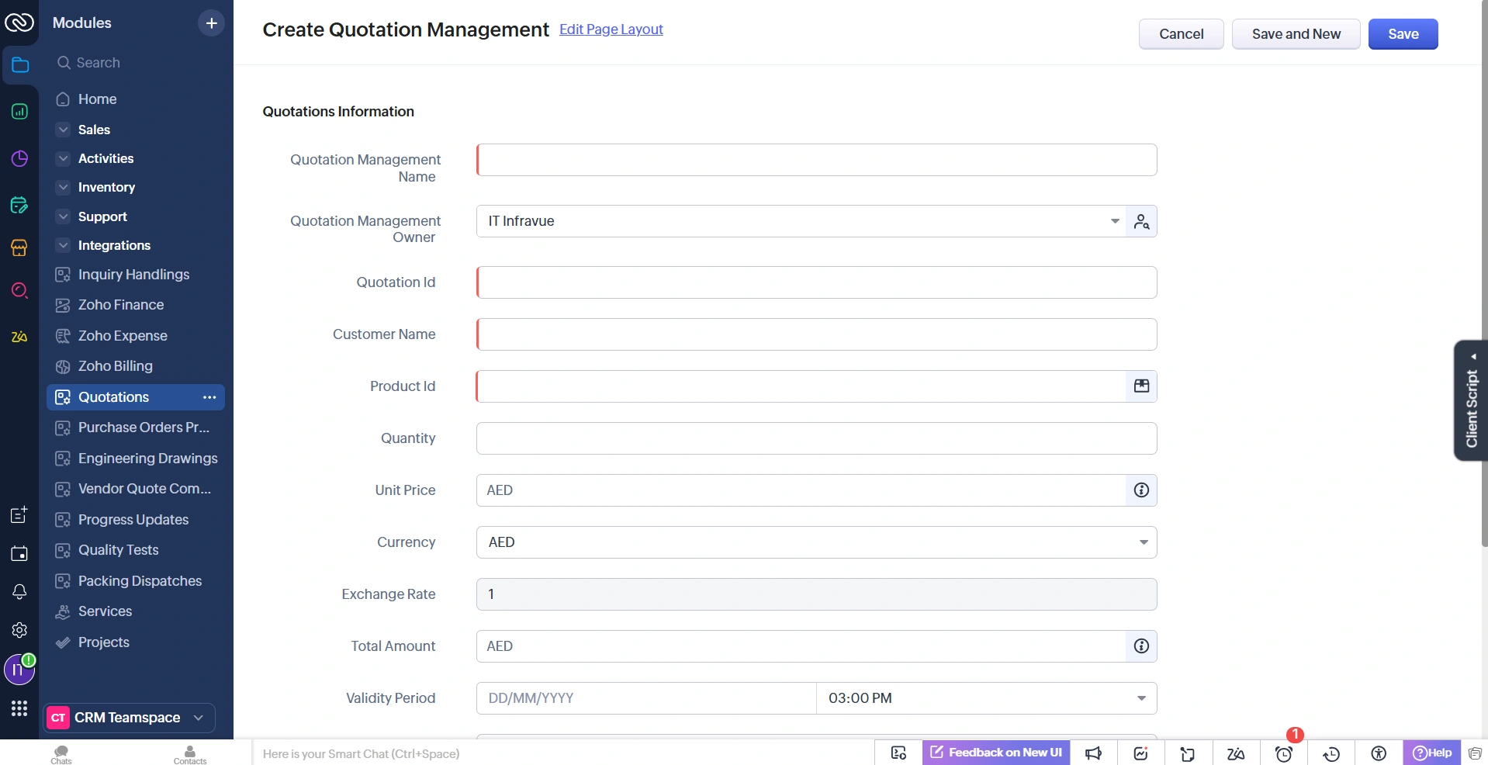Viewport: 1488px width, 765px height.
Task: Select the Quotations module in the sidebar
Action: pos(115,396)
